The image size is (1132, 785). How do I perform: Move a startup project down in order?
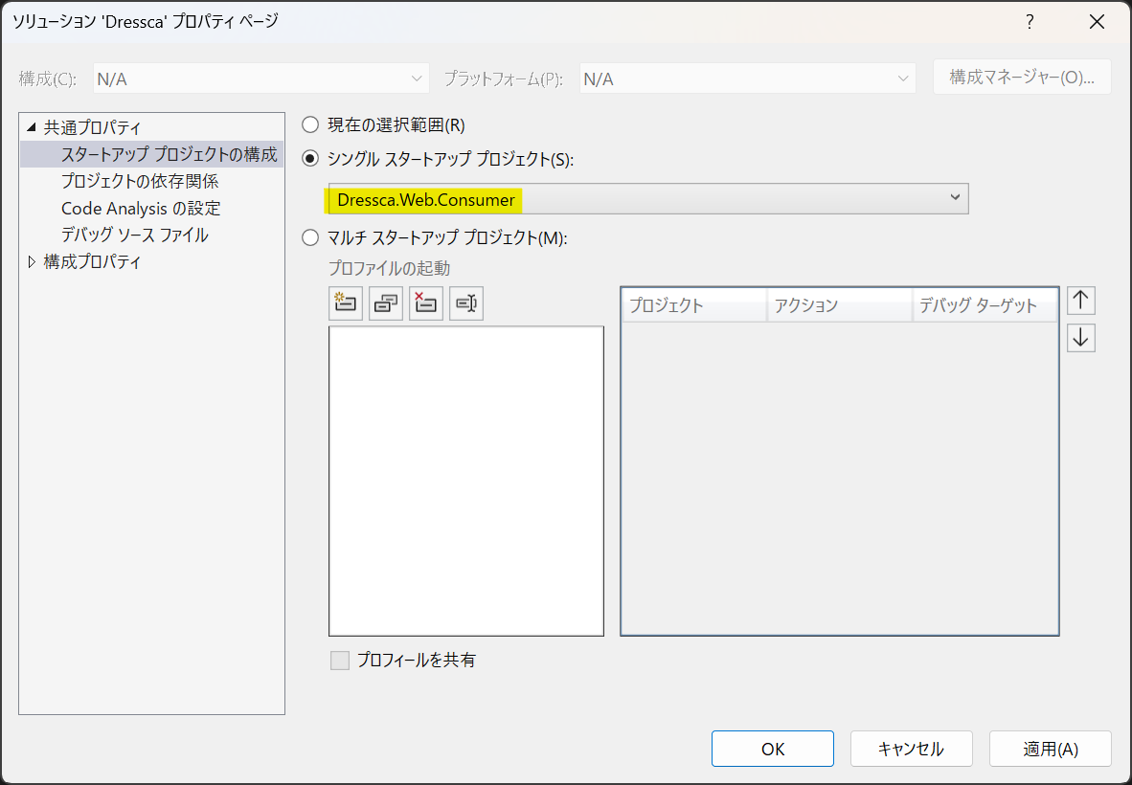click(1080, 337)
